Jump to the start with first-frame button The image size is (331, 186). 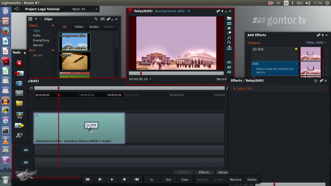pyautogui.click(x=88, y=180)
